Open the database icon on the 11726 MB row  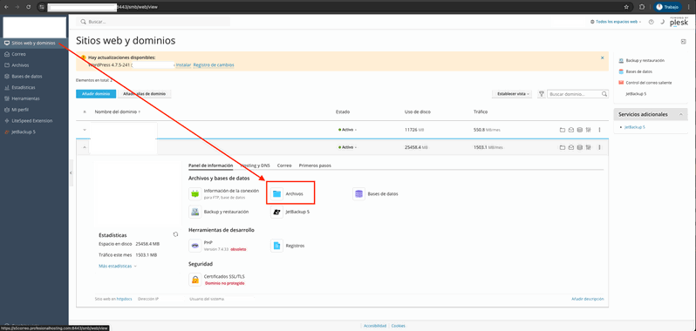click(x=579, y=130)
